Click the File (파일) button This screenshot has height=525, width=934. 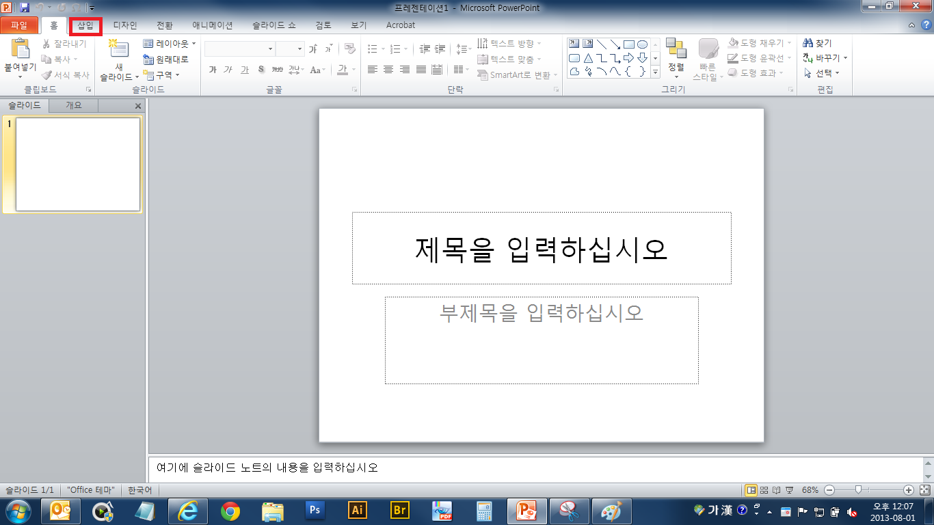(19, 25)
